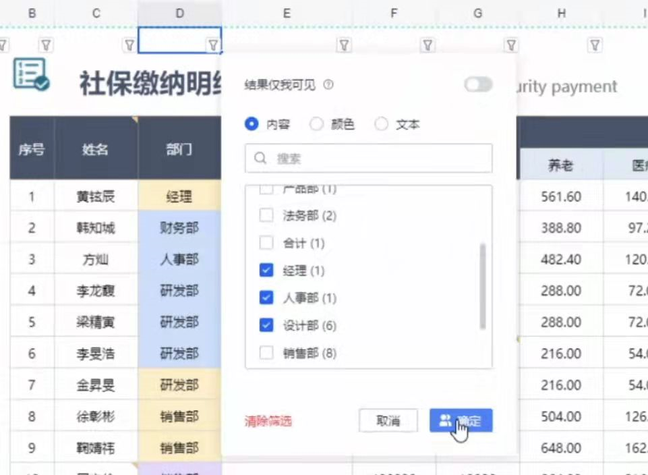Open the filter icon in column H
The width and height of the screenshot is (648, 475).
click(x=595, y=45)
